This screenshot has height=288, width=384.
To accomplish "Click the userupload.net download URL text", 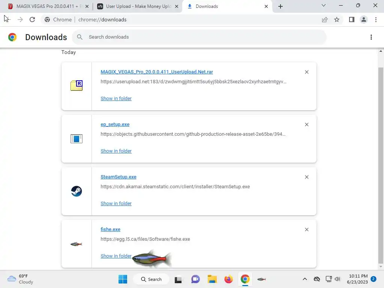I will (x=193, y=81).
